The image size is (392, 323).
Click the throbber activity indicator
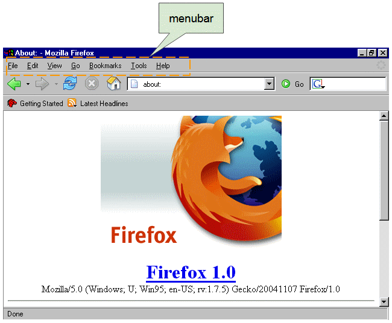[x=381, y=66]
